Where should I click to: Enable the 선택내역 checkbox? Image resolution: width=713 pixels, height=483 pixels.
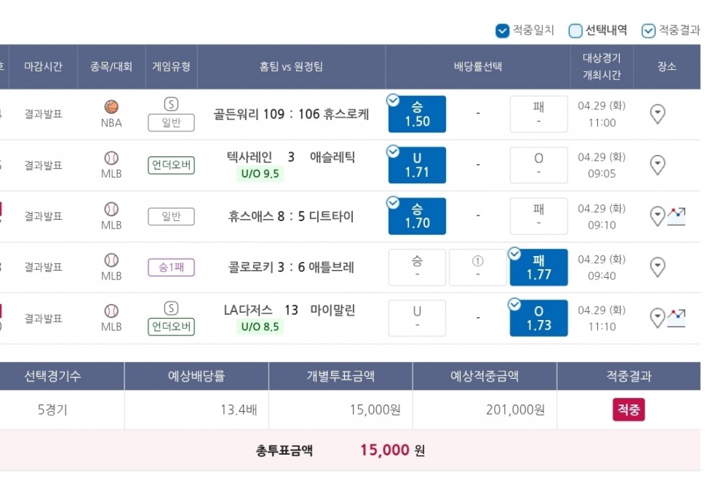(575, 31)
